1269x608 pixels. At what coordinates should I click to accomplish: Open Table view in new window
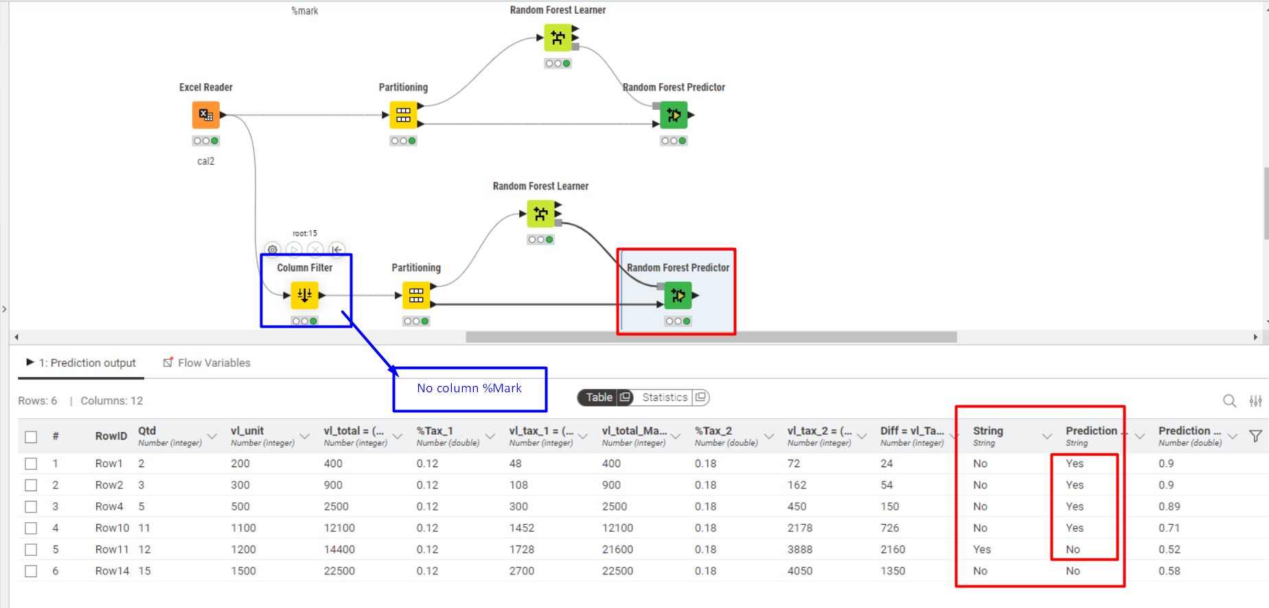(x=625, y=397)
